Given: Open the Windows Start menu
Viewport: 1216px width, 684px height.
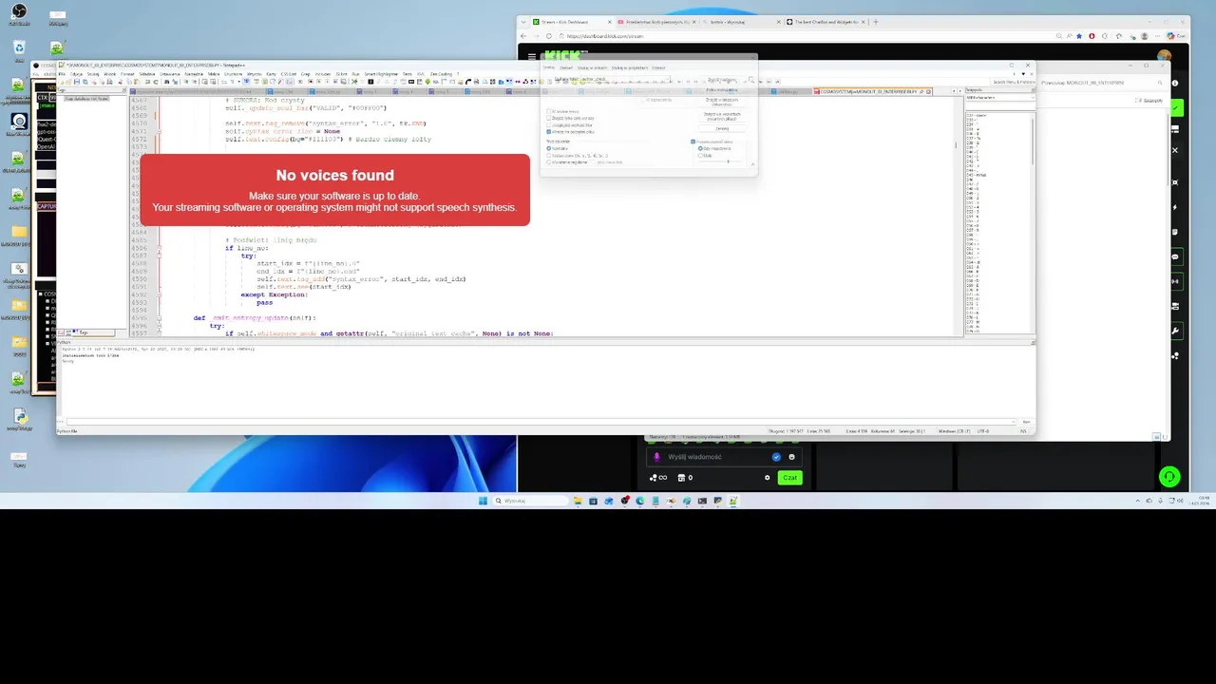Looking at the screenshot, I should coord(483,501).
